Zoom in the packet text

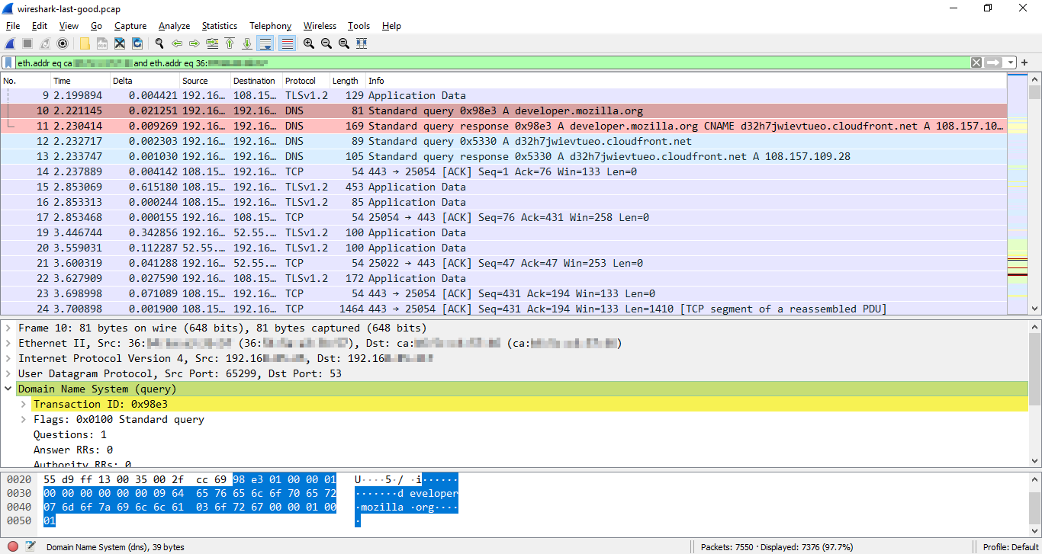[308, 43]
